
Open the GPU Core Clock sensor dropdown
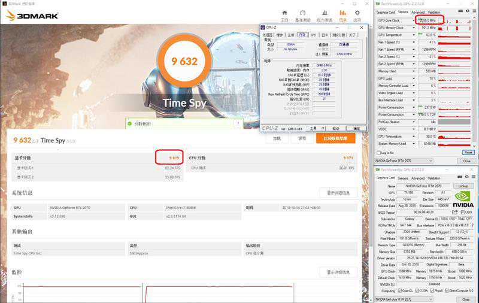(414, 20)
